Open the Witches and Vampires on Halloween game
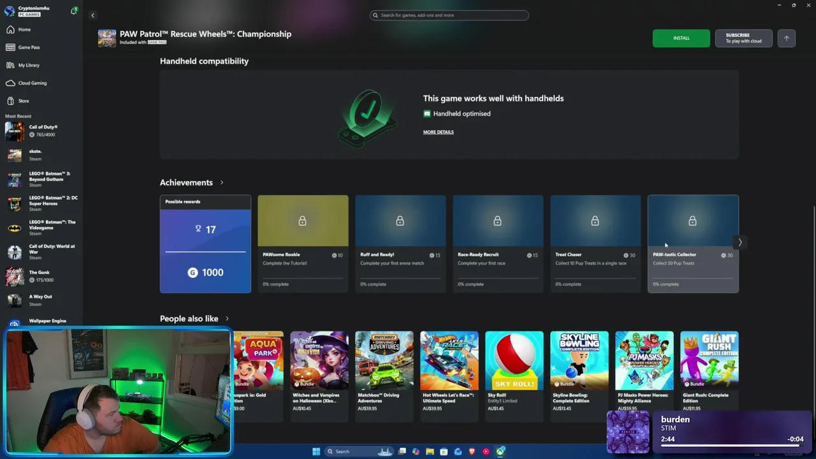 [319, 376]
